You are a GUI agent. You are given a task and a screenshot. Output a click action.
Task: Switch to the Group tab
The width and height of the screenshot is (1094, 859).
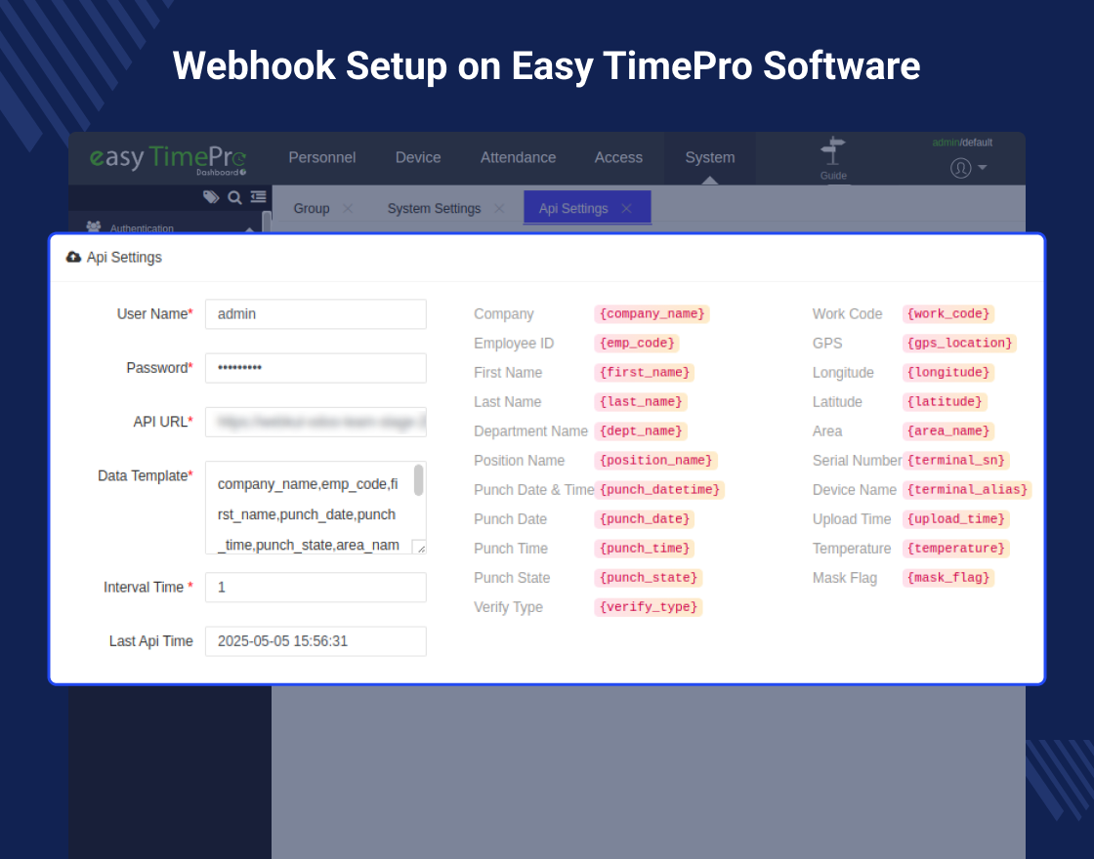pyautogui.click(x=312, y=209)
